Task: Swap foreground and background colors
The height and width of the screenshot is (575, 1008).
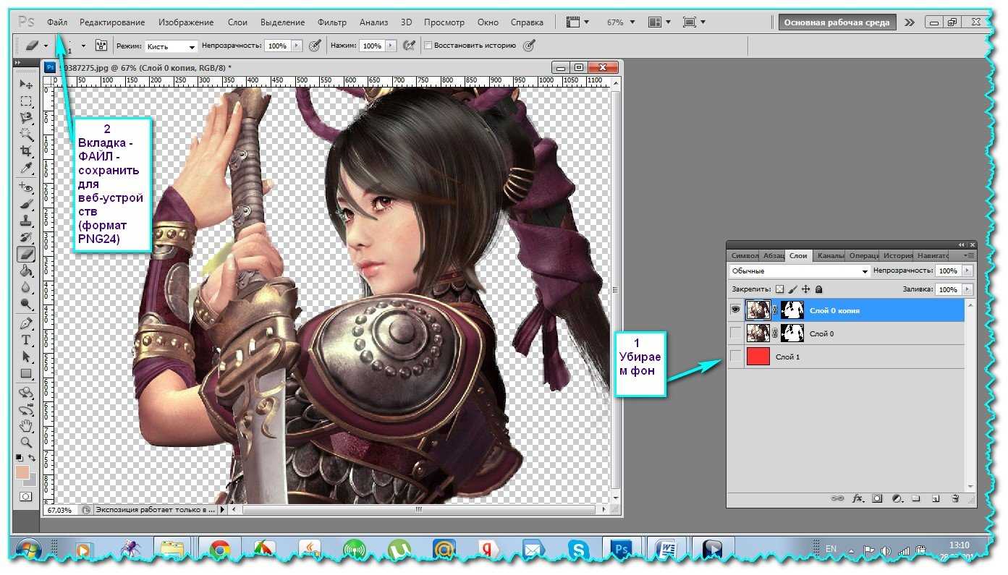Action: tap(33, 459)
